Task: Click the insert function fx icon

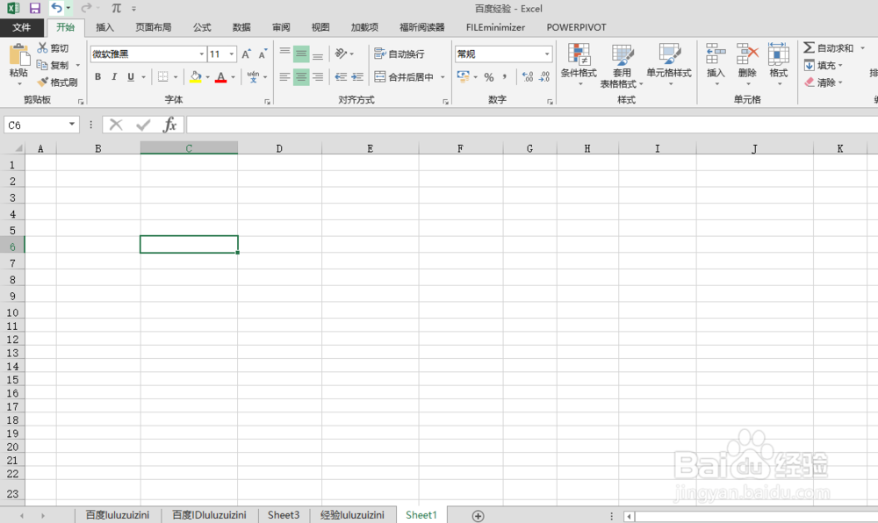Action: pyautogui.click(x=169, y=125)
